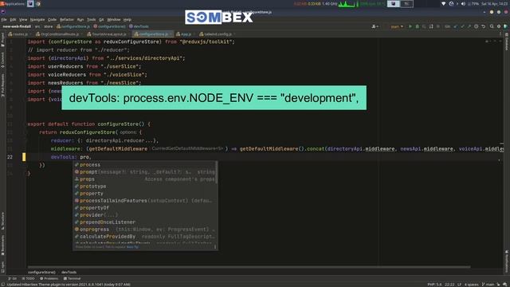Choose 'propertyOf' from autocomplete list
Screen dimensions: 510x287
(145, 207)
